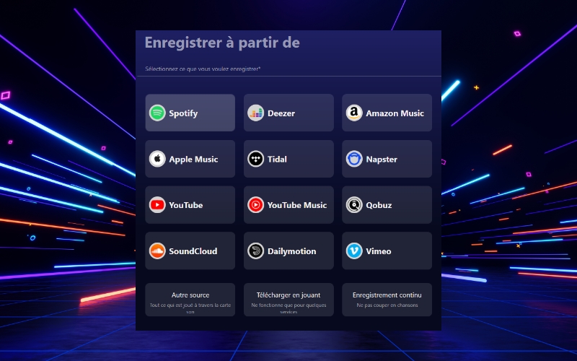Choose the Dailymotion logo icon
Screen dimensions: 577x361
click(255, 251)
